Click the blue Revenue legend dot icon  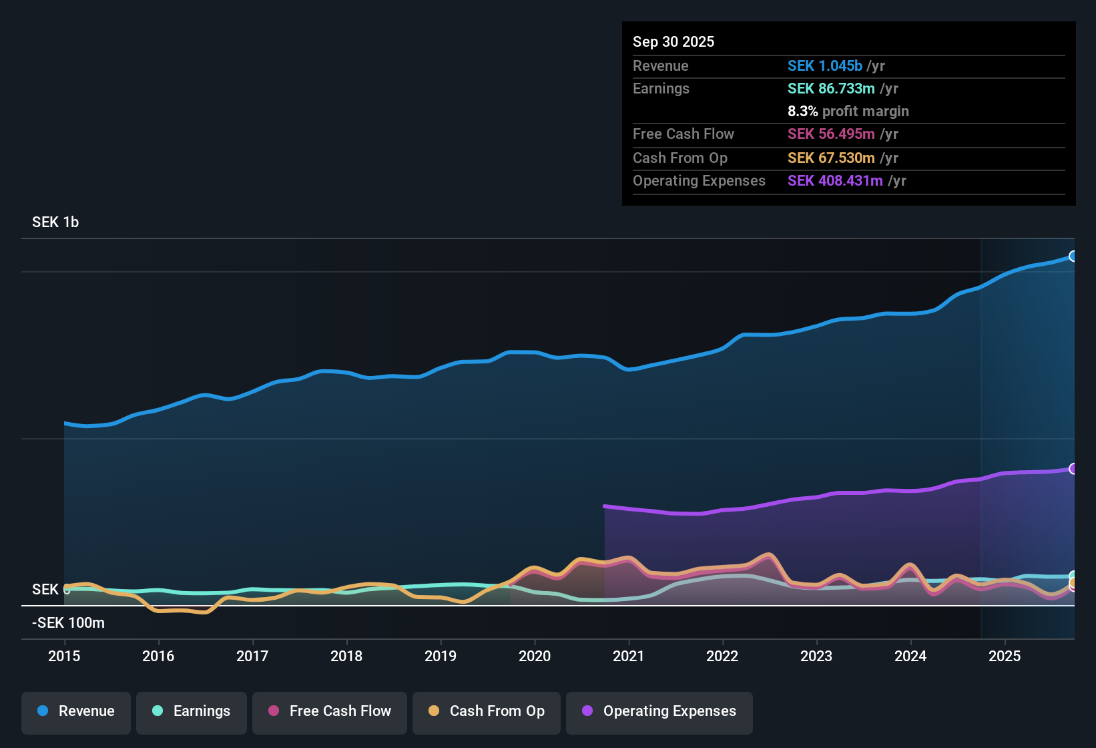pyautogui.click(x=42, y=711)
